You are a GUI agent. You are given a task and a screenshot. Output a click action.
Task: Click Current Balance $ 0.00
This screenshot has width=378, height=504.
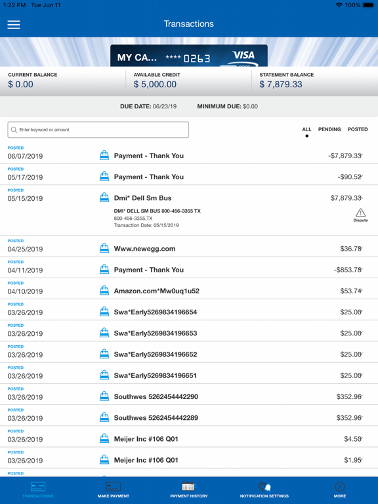[32, 80]
